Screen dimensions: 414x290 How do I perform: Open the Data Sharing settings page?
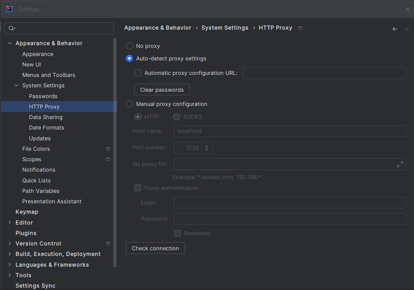click(46, 117)
